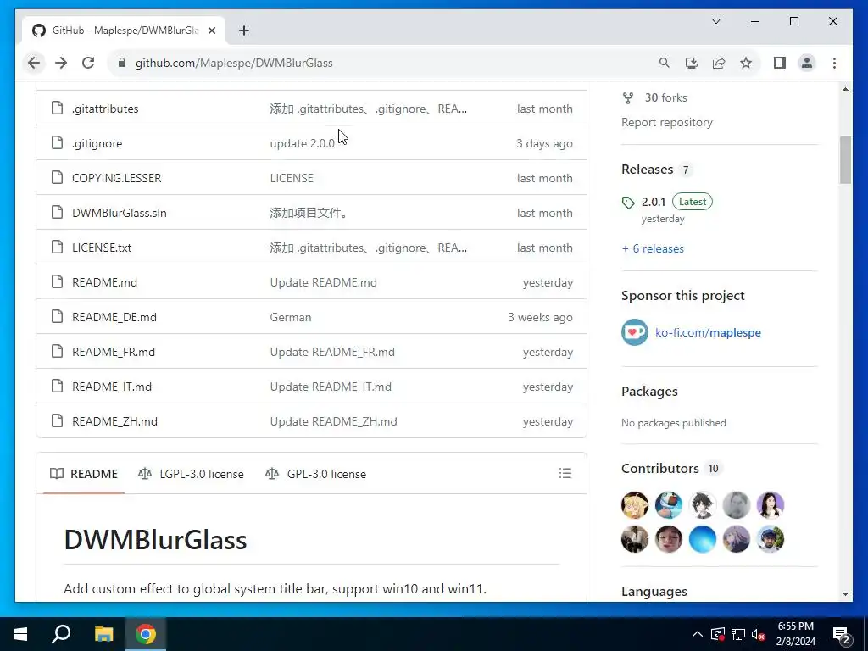
Task: Open the README outline list icon
Action: click(565, 473)
